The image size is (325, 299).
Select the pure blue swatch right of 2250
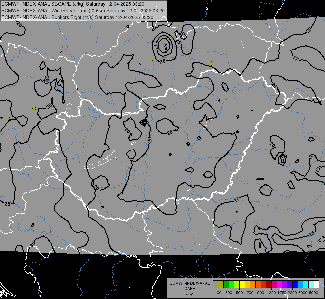point(295,284)
